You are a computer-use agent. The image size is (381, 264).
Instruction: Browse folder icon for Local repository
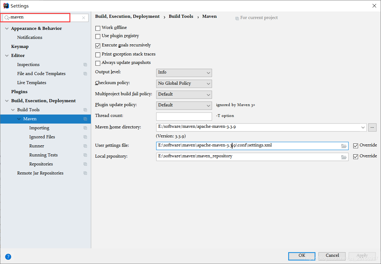pos(344,157)
